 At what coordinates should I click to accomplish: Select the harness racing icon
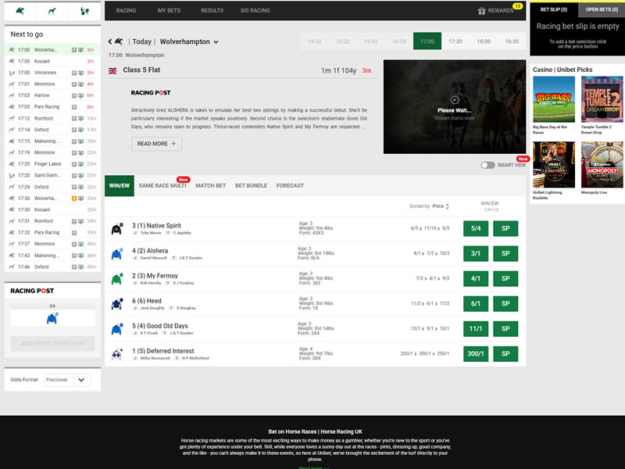coord(85,11)
